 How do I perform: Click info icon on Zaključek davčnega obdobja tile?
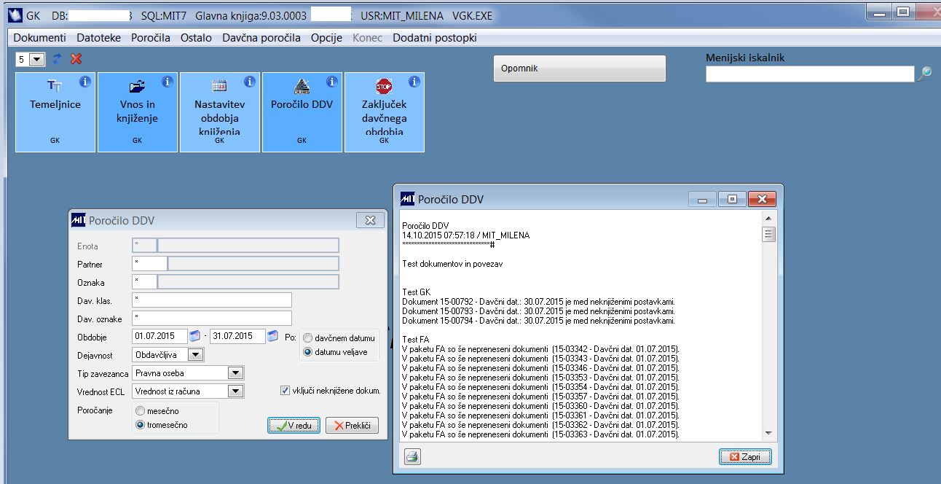tap(414, 82)
